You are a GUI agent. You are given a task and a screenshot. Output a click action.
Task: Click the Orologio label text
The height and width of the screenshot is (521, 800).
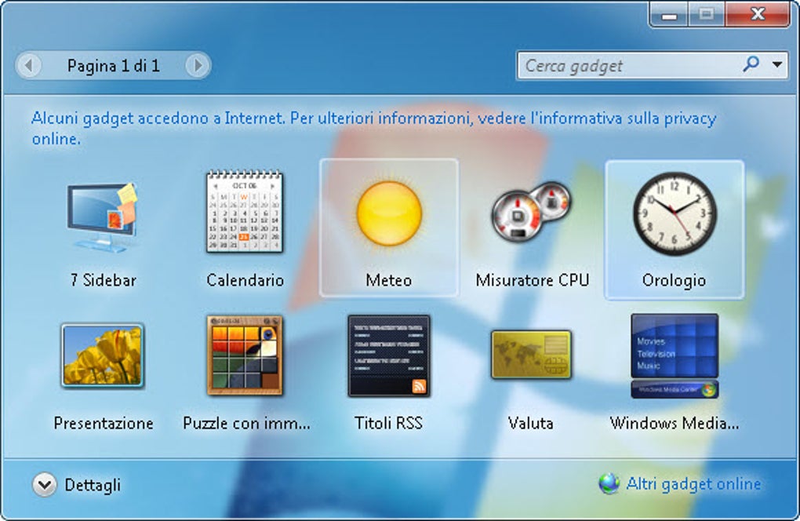674,281
